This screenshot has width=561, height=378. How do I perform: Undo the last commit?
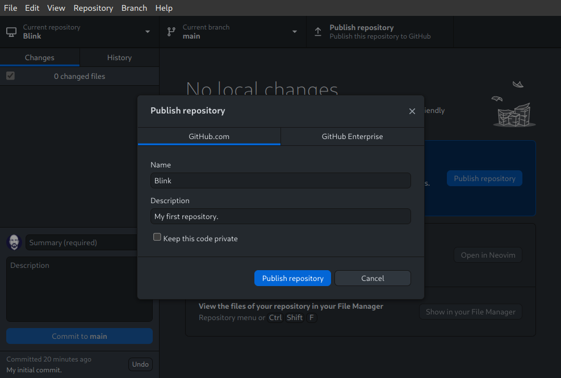[140, 364]
